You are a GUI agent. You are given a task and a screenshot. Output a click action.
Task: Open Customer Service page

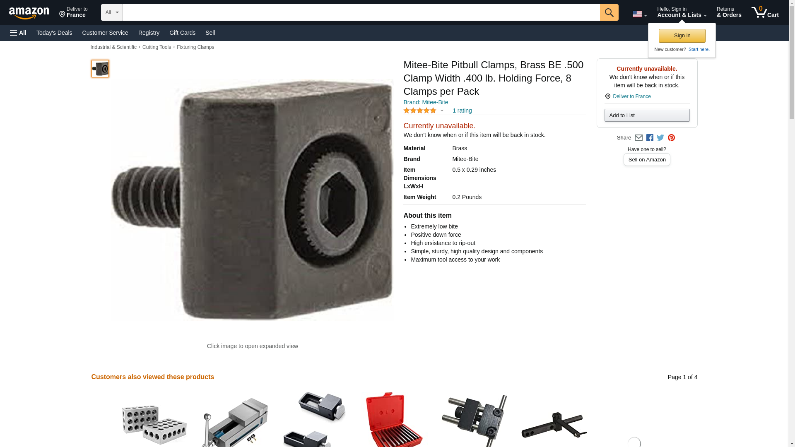coord(105,33)
